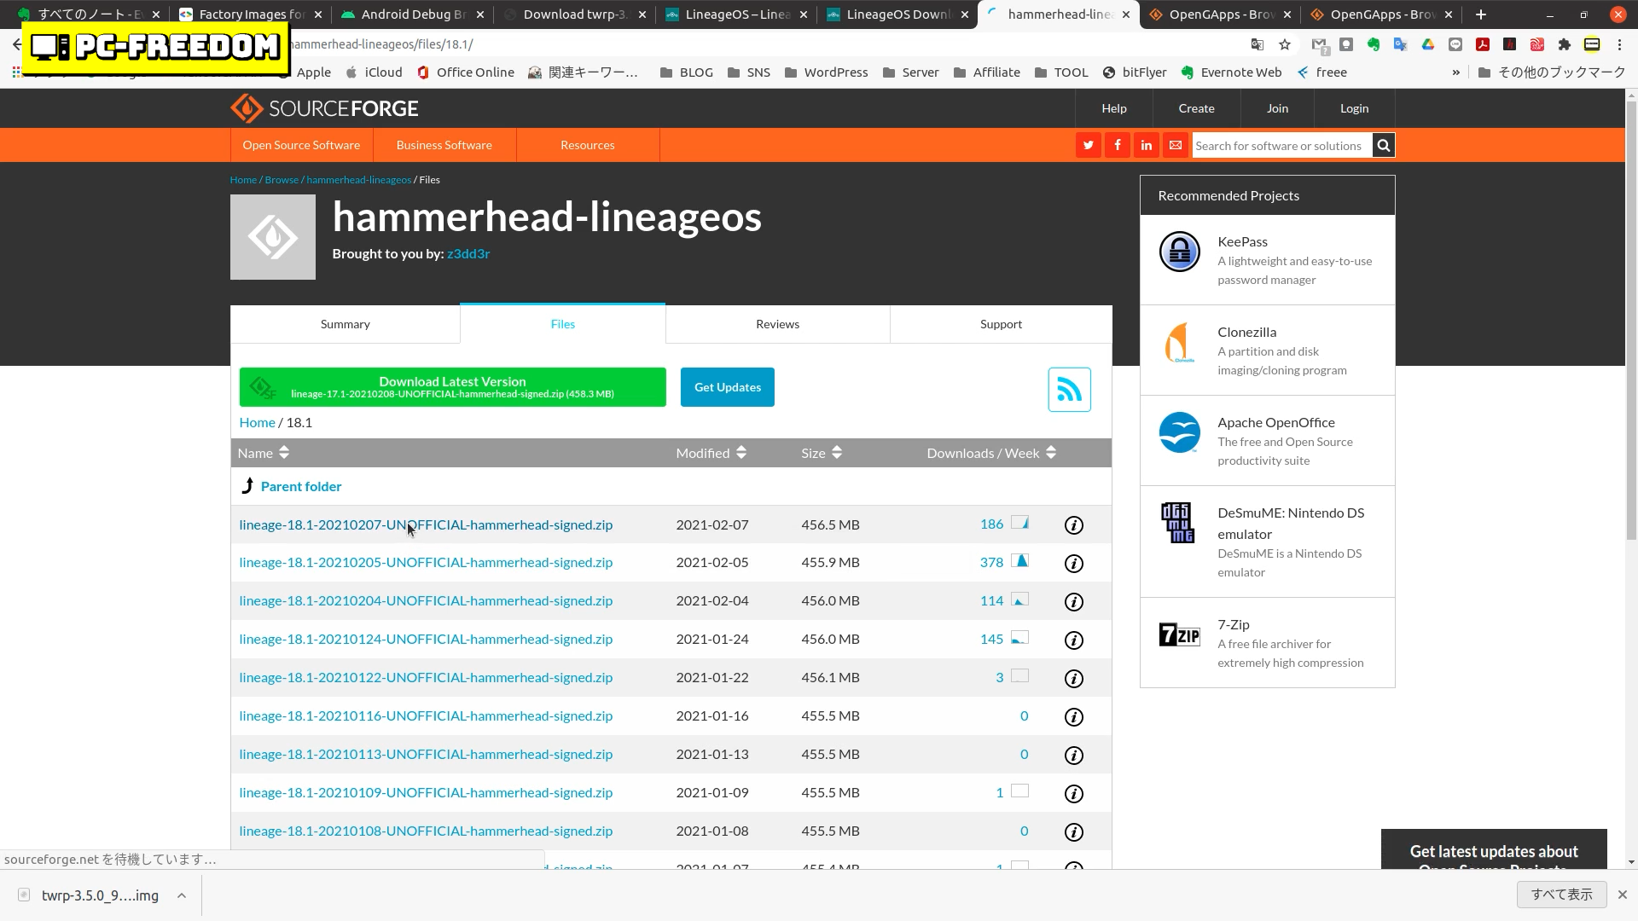Click the LinkedIn share icon
The image size is (1638, 921).
[x=1147, y=146]
